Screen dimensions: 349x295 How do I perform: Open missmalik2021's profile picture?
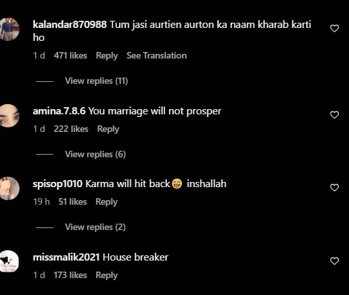click(9, 261)
